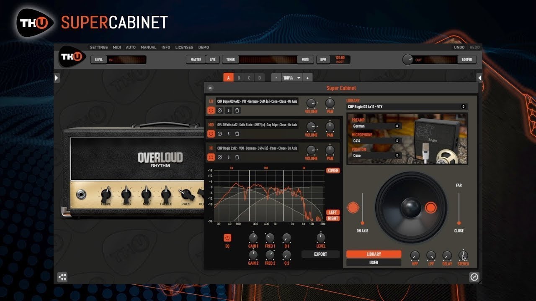Click the Q 1 knob
The image size is (536, 301).
[x=286, y=238]
